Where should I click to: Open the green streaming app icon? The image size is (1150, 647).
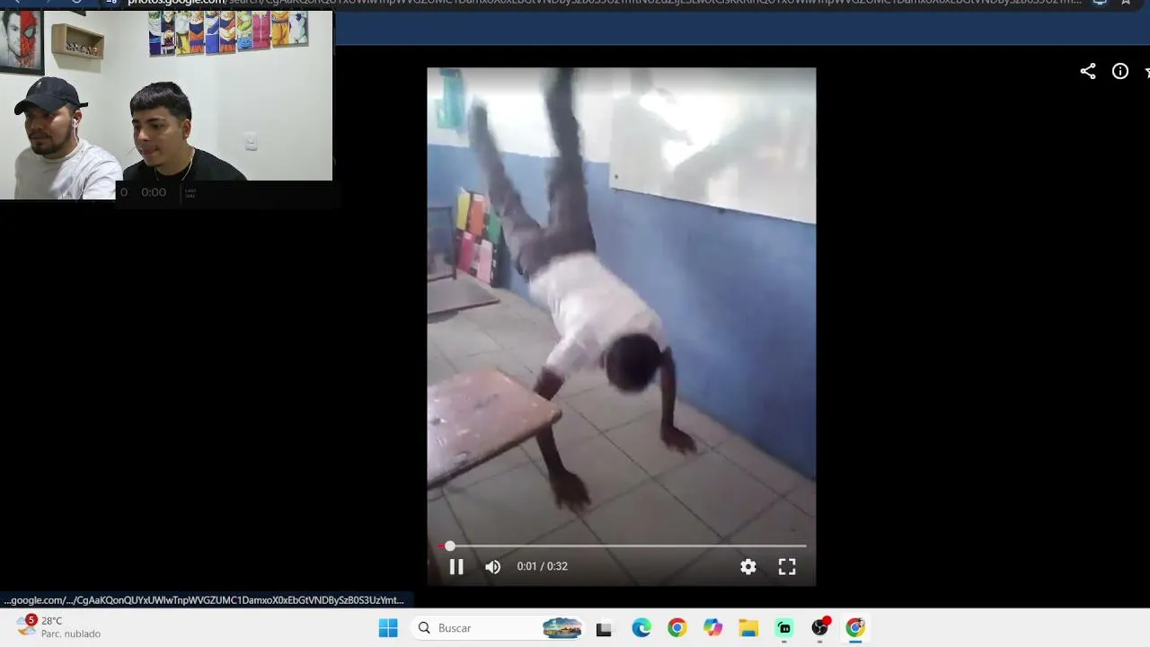(784, 628)
